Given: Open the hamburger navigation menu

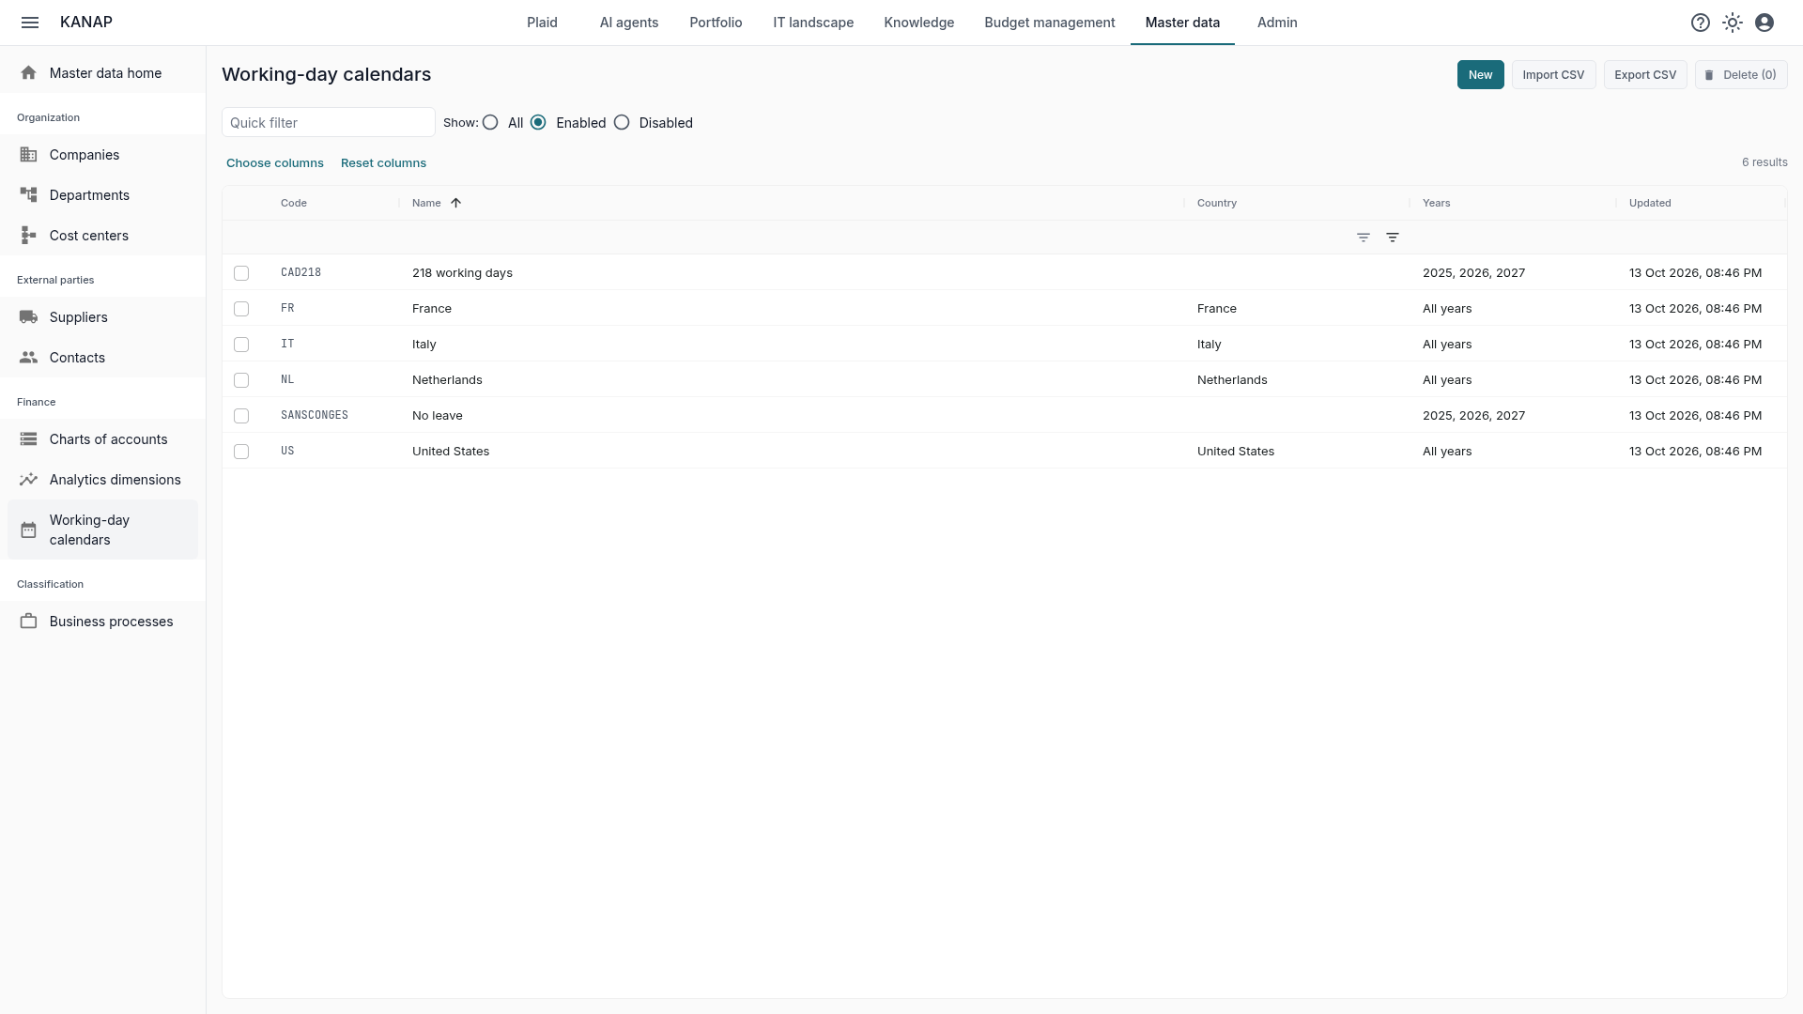Looking at the screenshot, I should coord(30,23).
